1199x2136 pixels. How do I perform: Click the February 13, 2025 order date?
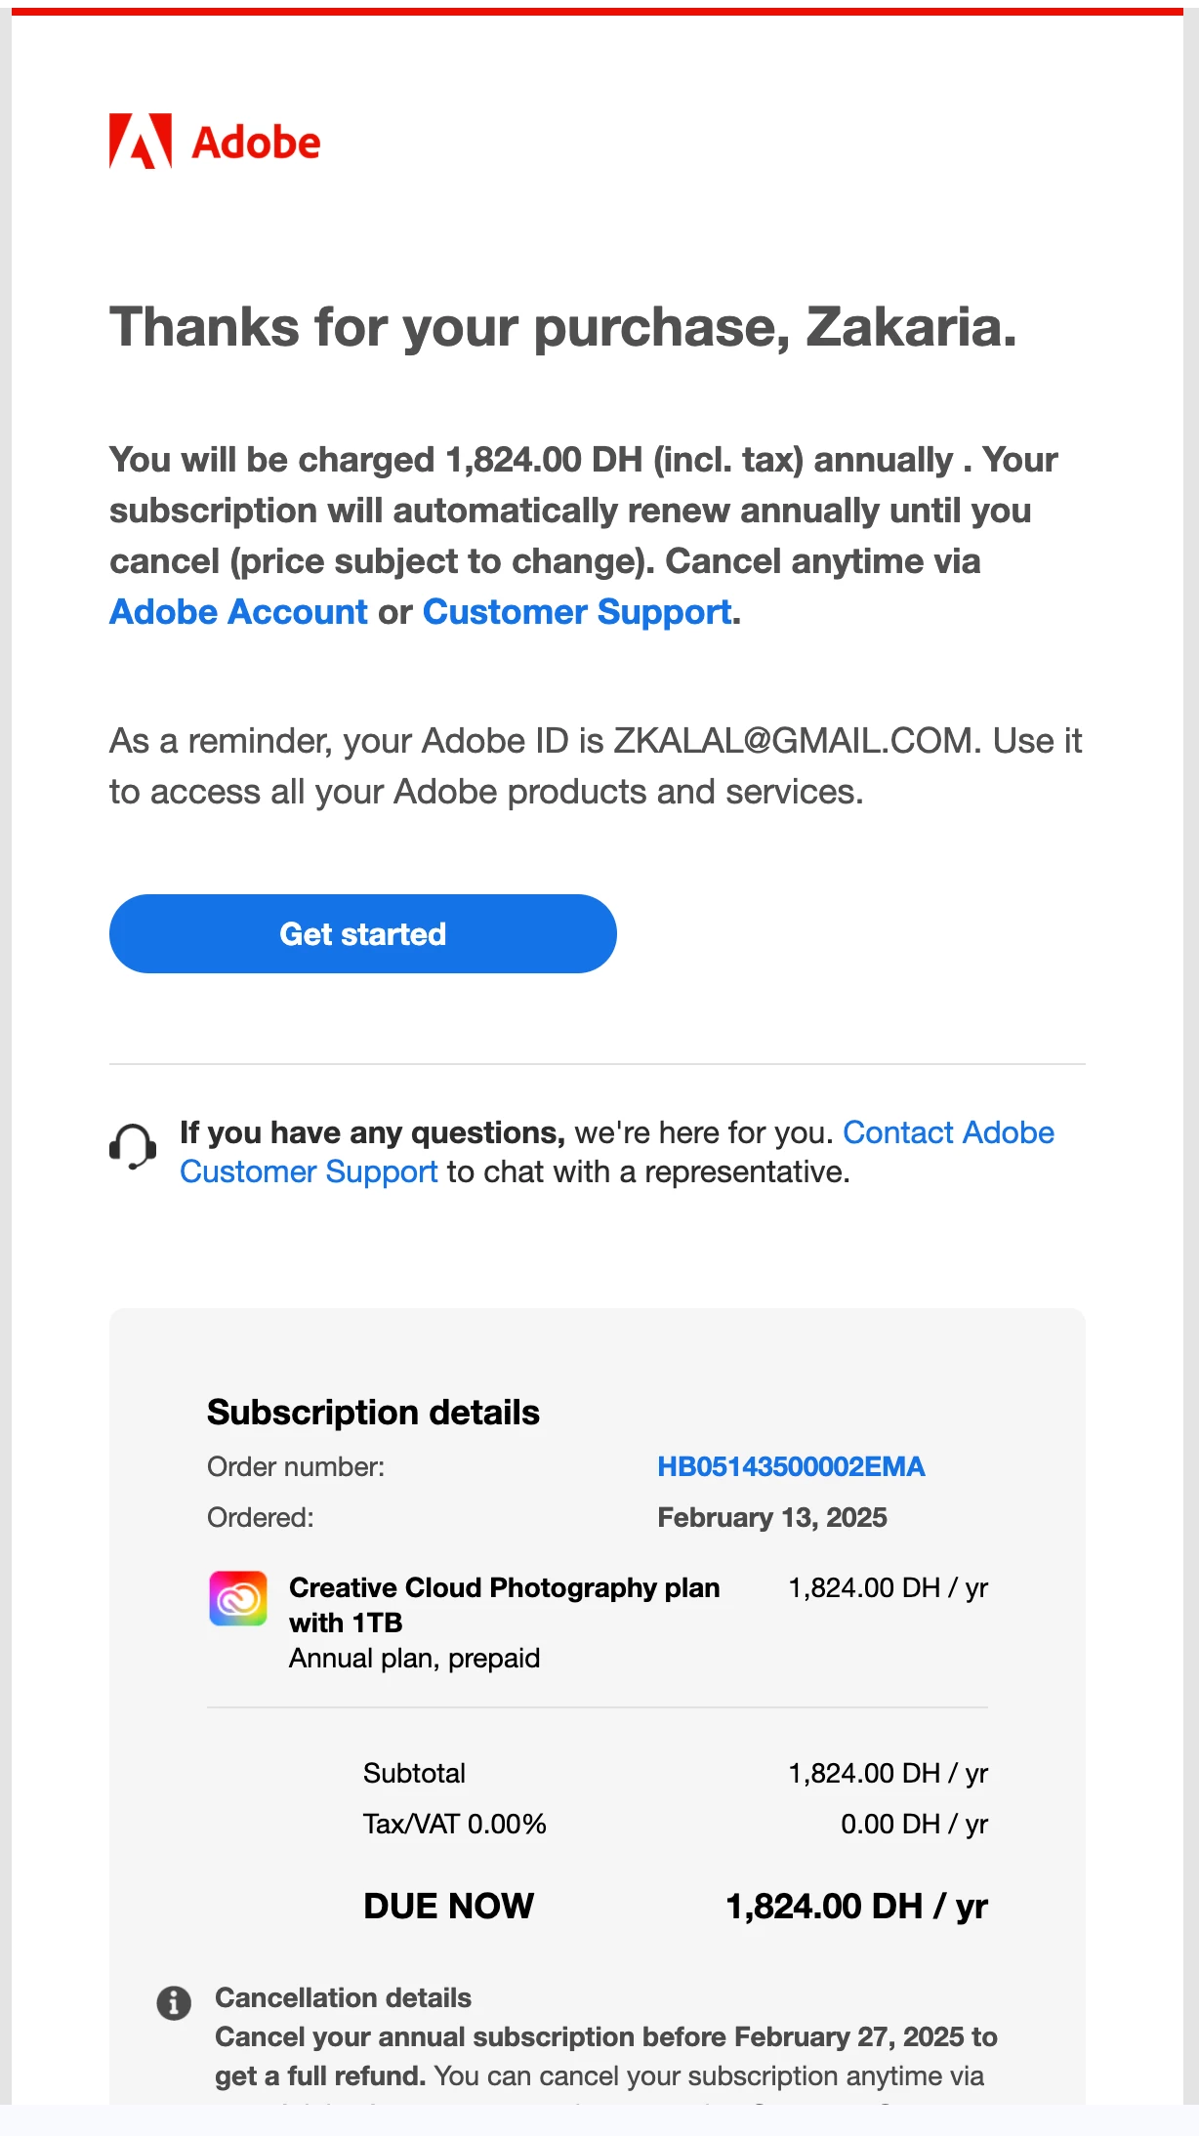pyautogui.click(x=772, y=1517)
